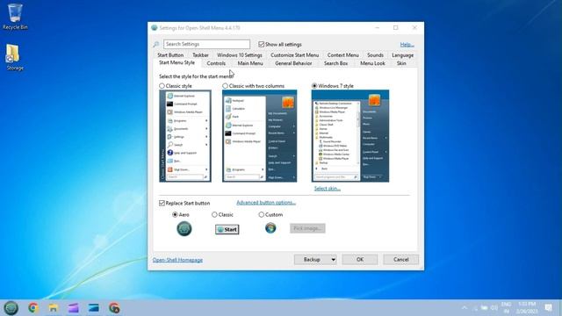Click the battery icon in the system tray
Viewport: 562px width, 316px height.
point(484,308)
